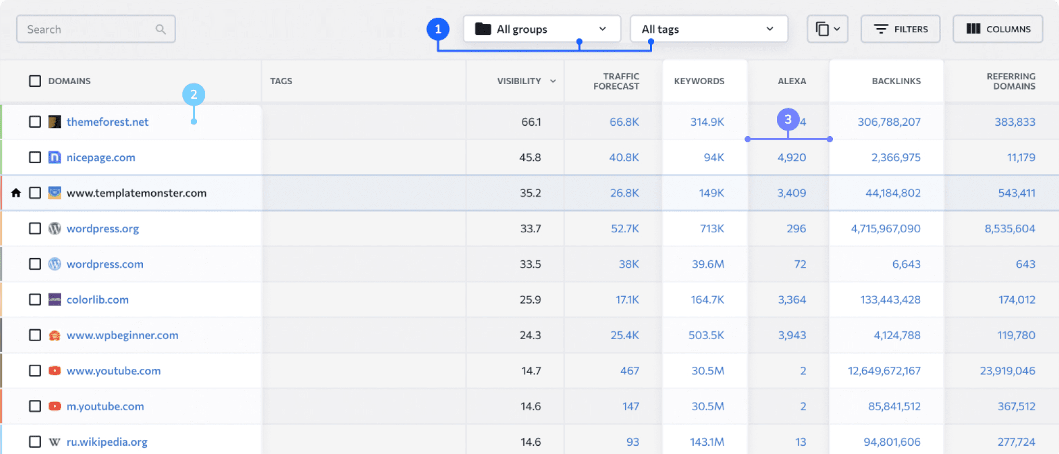Open the COLUMNS settings

998,29
